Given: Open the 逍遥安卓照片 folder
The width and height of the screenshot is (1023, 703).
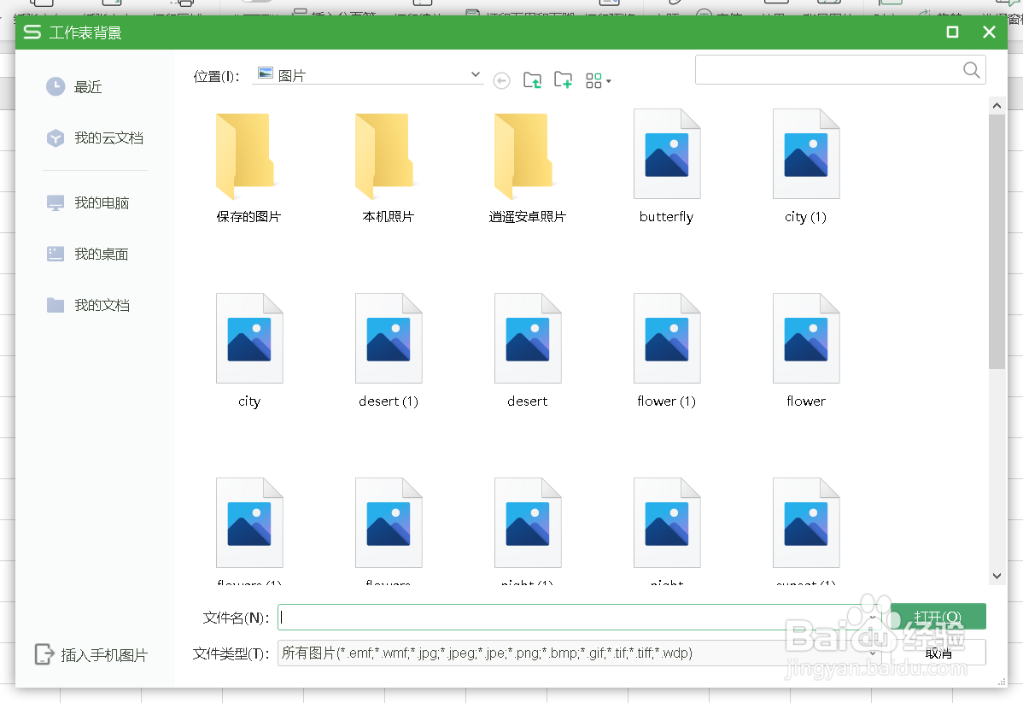Looking at the screenshot, I should click(527, 167).
